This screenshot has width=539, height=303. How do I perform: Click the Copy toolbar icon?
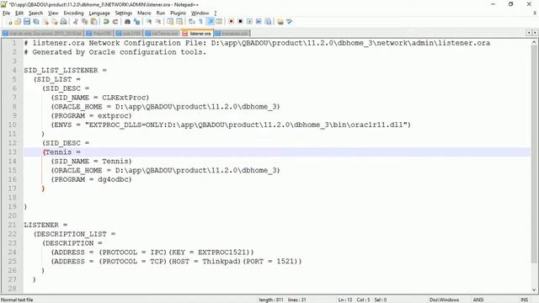point(84,22)
